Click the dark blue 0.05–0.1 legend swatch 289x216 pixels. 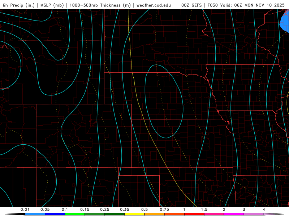(x=55, y=214)
